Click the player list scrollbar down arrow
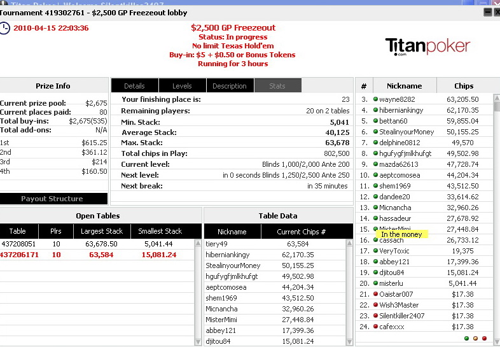Viewport: 500px width, 347px height. [496, 343]
